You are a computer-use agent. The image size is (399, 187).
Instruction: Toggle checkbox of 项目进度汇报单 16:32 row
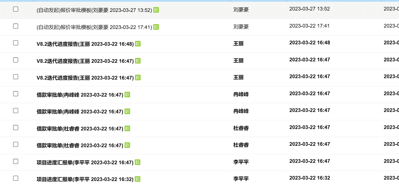click(x=16, y=178)
